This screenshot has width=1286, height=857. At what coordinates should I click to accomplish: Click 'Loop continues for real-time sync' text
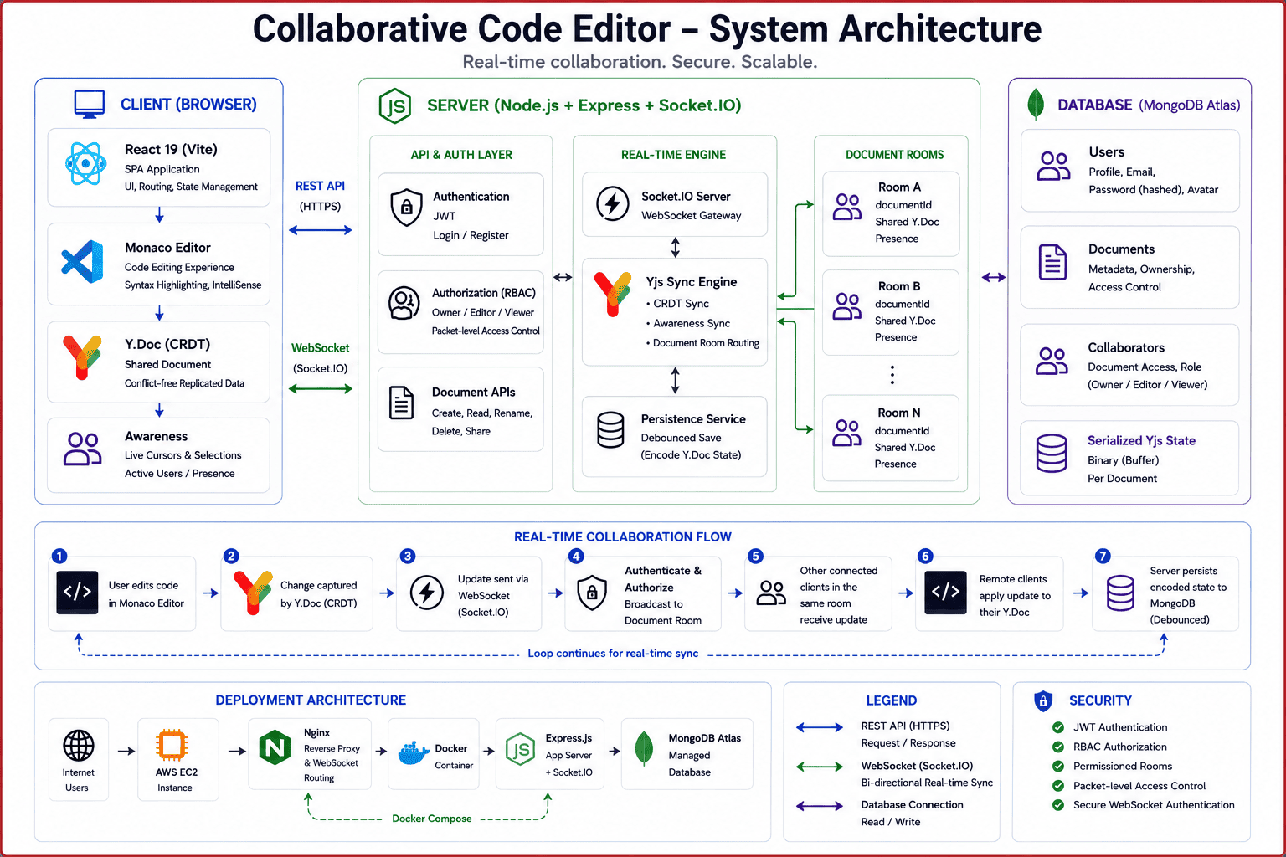pos(613,654)
